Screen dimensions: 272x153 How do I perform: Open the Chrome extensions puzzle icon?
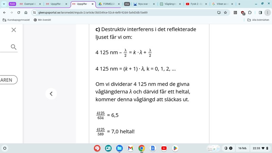click(x=250, y=13)
